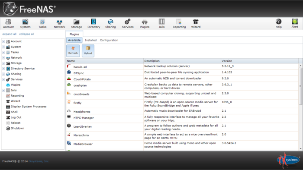Sort by the Name column header

(x=105, y=61)
